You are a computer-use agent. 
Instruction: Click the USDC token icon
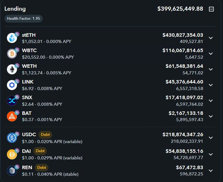(12, 138)
